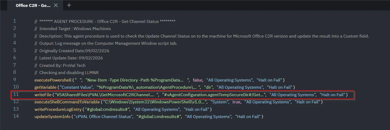Click the false parameter in executePowershell
Viewport: 390px width, 130px height.
click(198, 80)
